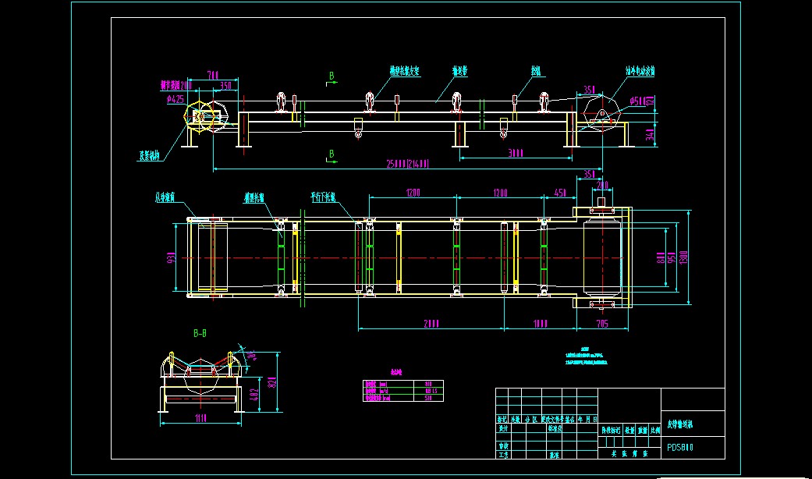Screen dimensions: 812x479
Task: Click the 821 height dimension in section view
Action: pyautogui.click(x=273, y=381)
